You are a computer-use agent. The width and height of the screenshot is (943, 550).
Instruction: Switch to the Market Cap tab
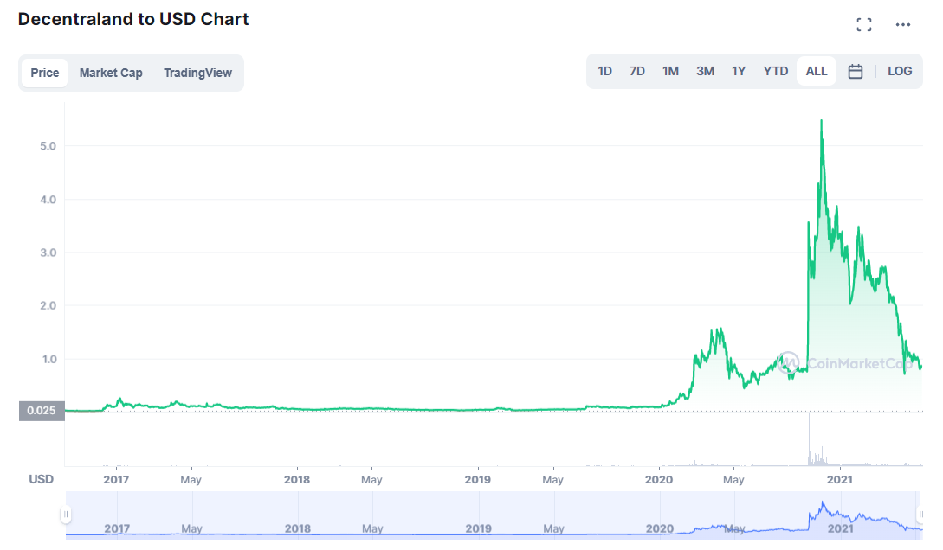111,73
